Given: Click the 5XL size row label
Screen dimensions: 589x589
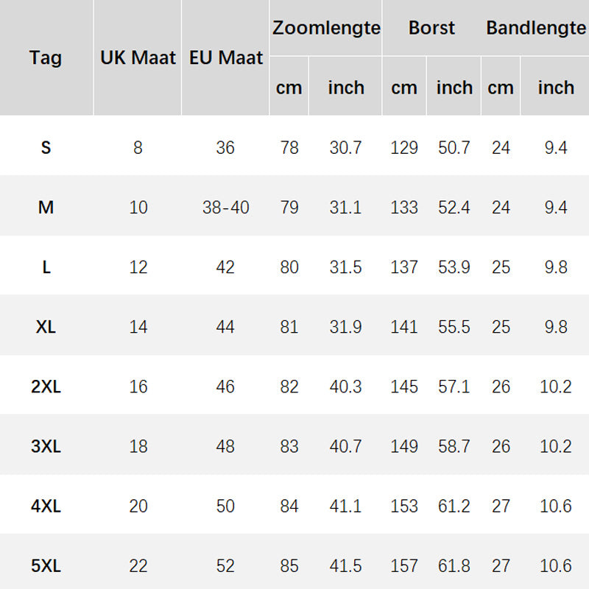Looking at the screenshot, I should pos(46,566).
